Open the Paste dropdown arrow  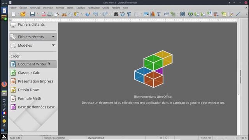82,14
